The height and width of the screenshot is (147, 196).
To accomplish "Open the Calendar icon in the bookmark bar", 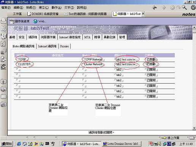I will pyautogui.click(x=3, y=28).
